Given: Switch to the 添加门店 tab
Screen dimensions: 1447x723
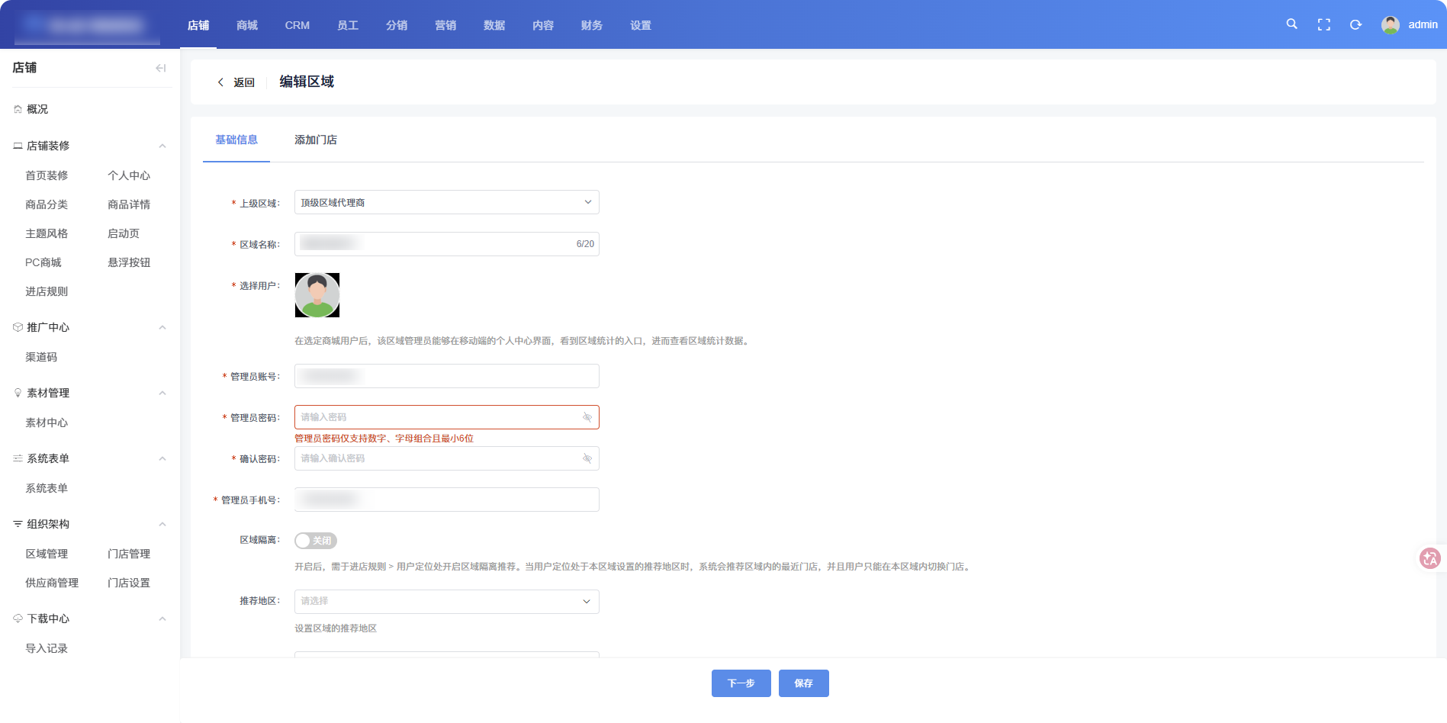Looking at the screenshot, I should [x=315, y=140].
